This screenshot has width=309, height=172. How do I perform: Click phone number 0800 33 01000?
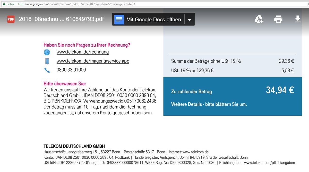pyautogui.click(x=71, y=70)
